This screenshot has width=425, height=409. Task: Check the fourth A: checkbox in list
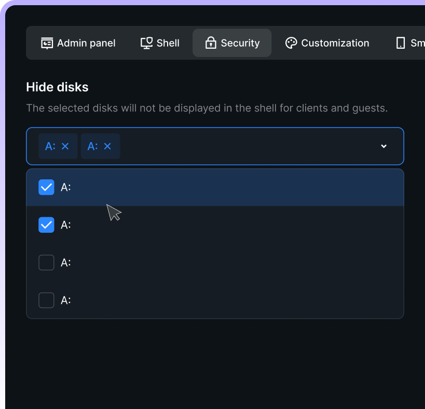46,300
